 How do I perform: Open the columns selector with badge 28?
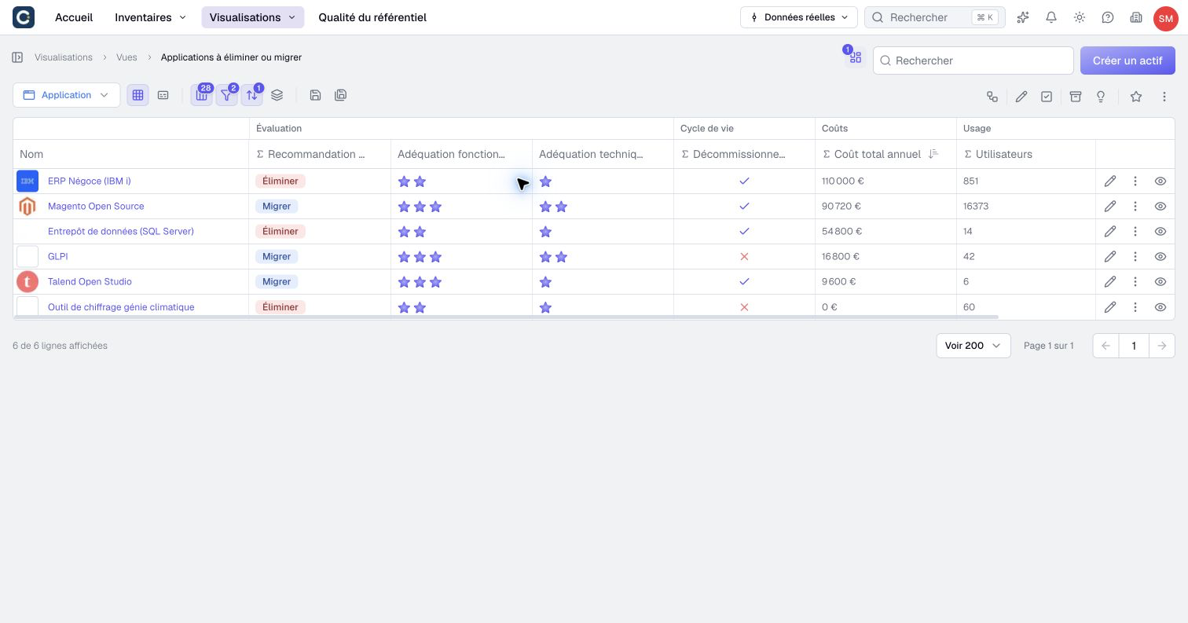tap(202, 95)
